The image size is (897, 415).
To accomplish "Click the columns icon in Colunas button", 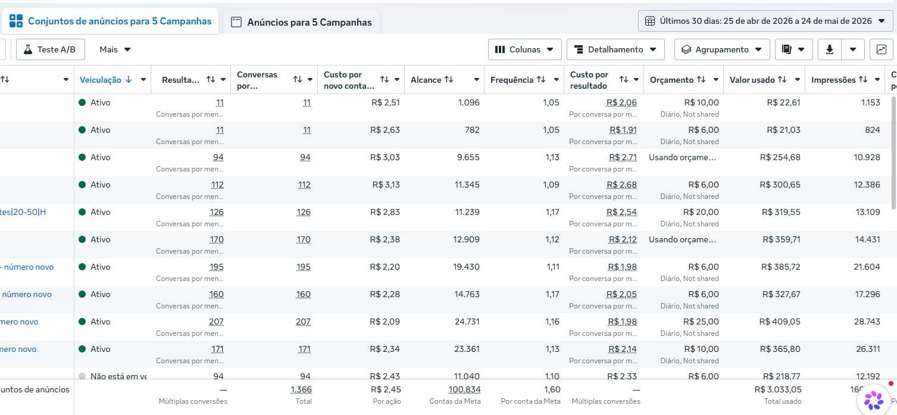I will [x=500, y=49].
